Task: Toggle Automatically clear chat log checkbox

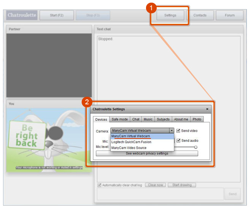Action: pos(99,185)
